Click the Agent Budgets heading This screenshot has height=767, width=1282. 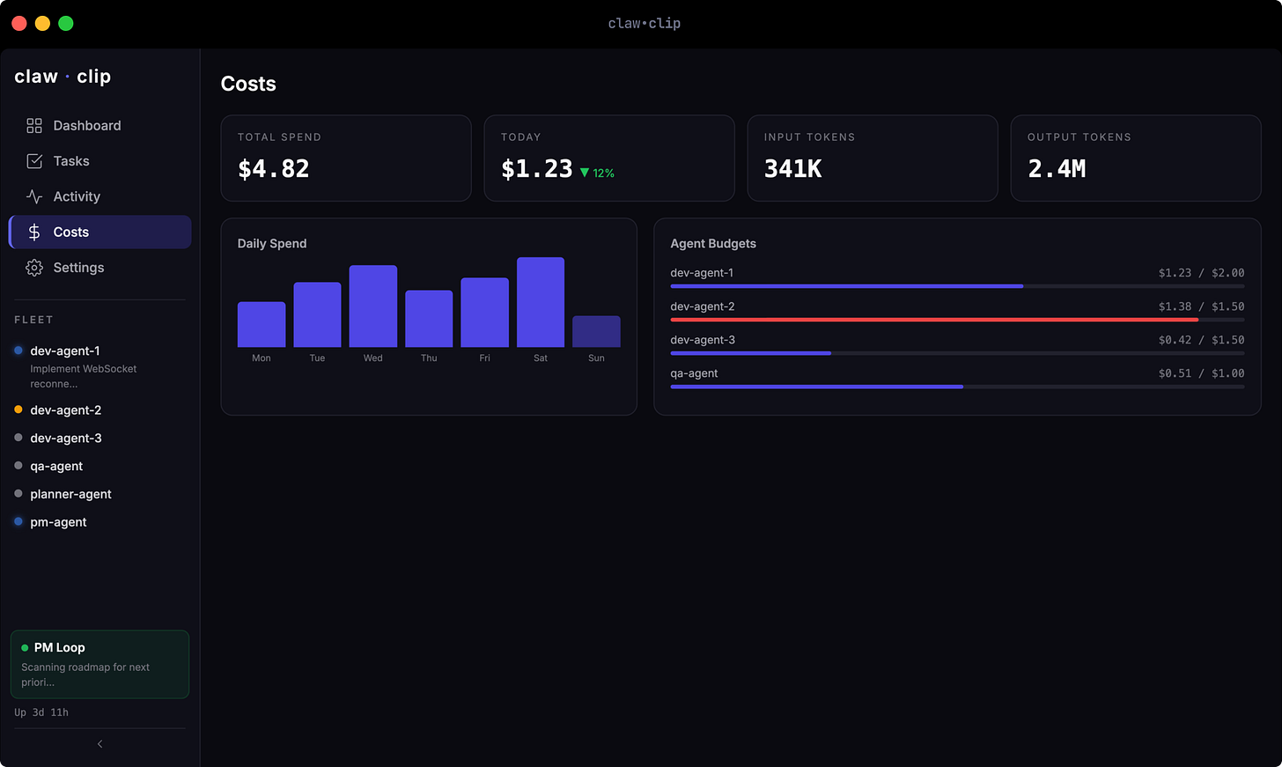pos(713,244)
